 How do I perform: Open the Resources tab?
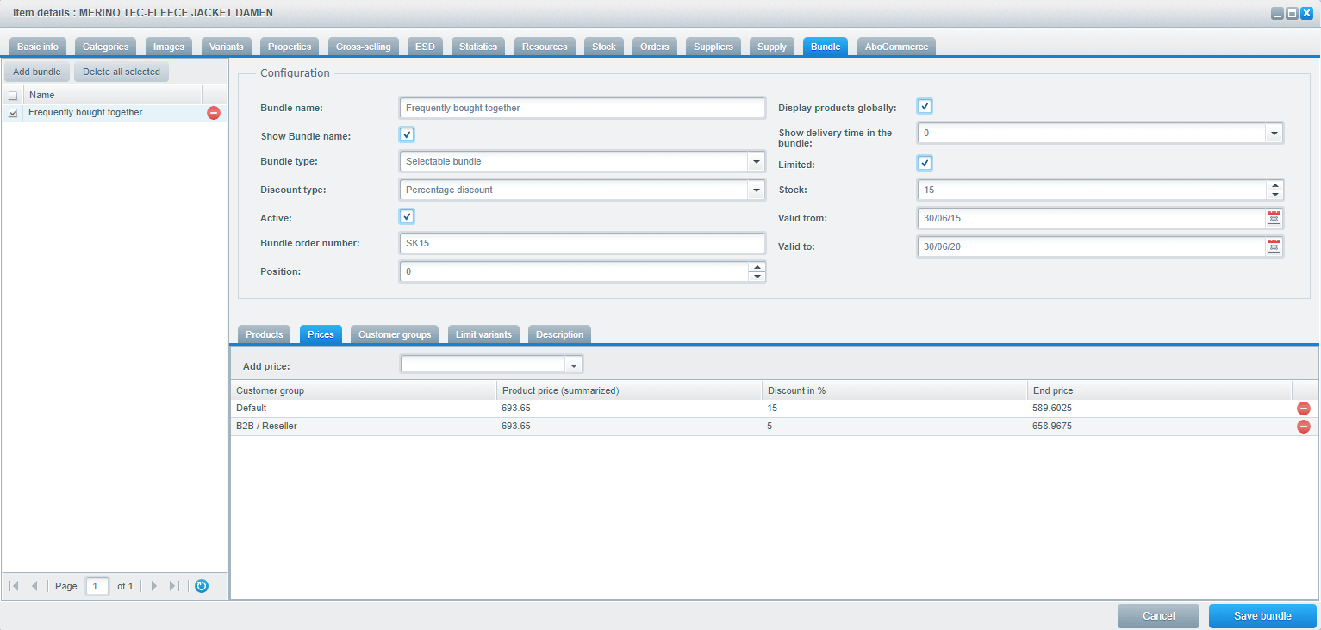545,47
